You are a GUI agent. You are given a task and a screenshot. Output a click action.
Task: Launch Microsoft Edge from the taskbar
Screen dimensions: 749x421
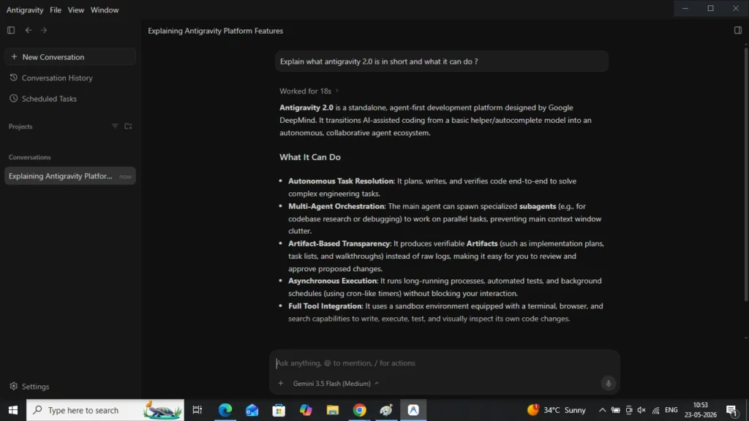pyautogui.click(x=225, y=410)
